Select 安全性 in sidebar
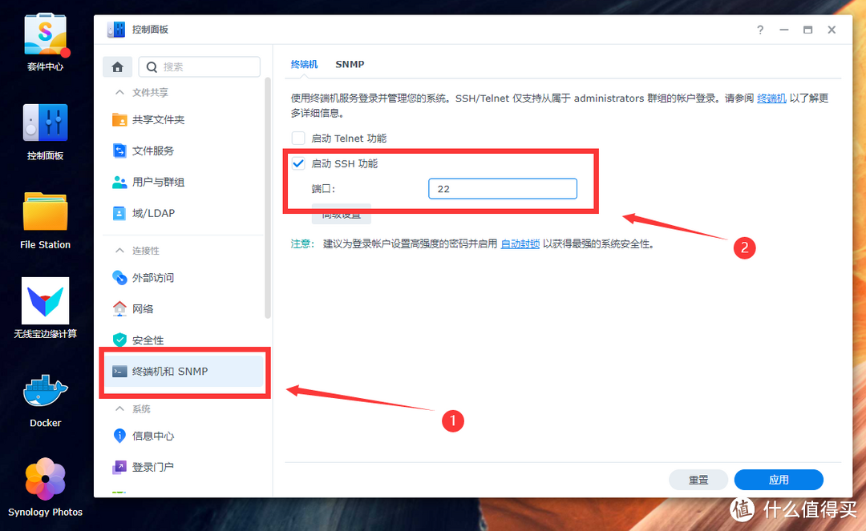This screenshot has height=531, width=866. pos(184,340)
